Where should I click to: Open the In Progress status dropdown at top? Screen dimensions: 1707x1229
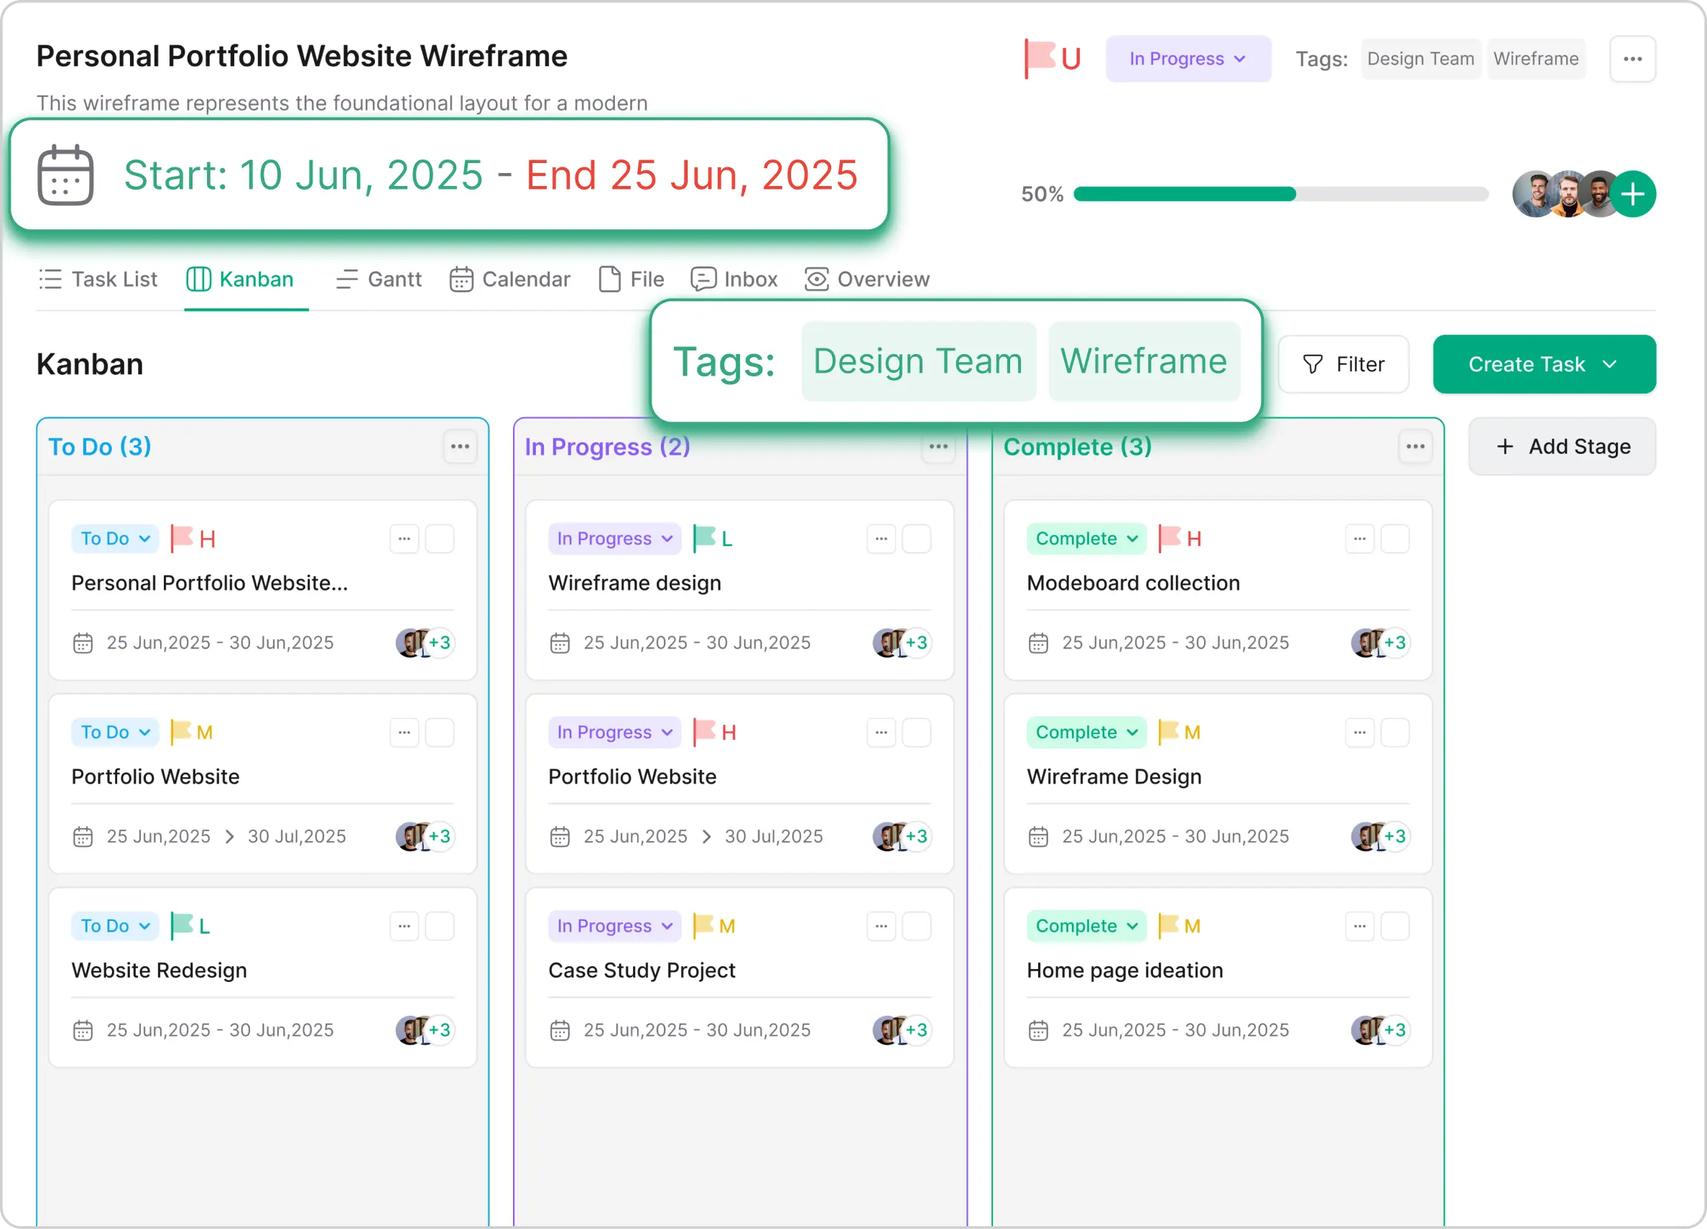pyautogui.click(x=1188, y=59)
